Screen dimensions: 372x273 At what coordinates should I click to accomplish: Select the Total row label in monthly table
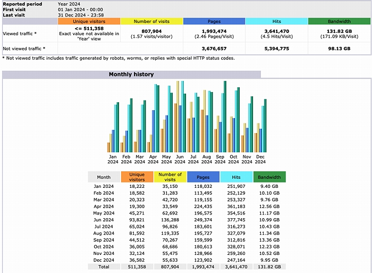click(x=104, y=266)
